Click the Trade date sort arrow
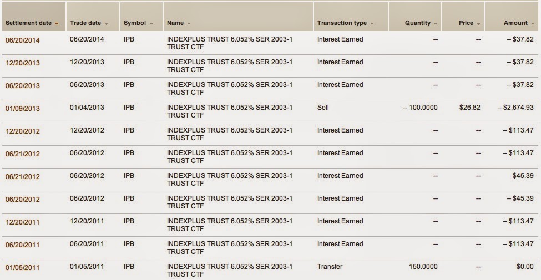This screenshot has height=280, width=541. [107, 24]
